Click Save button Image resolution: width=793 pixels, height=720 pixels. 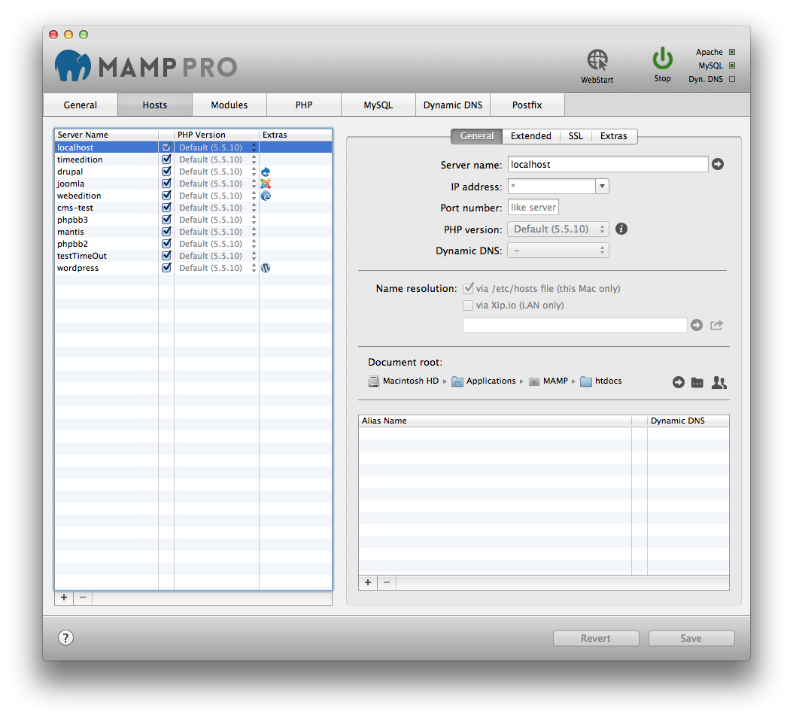pyautogui.click(x=691, y=639)
